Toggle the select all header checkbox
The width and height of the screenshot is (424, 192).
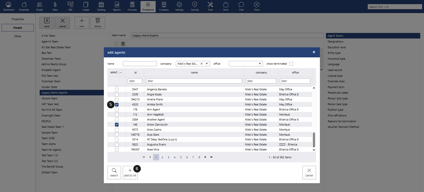point(121,72)
